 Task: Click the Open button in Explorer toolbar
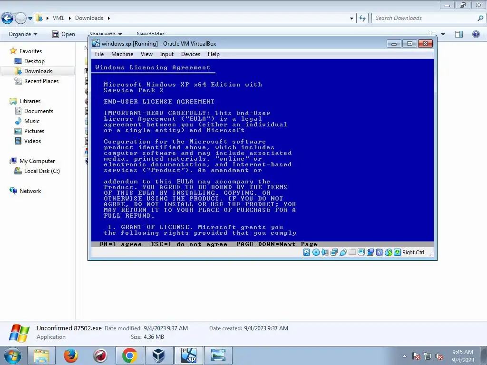pyautogui.click(x=64, y=34)
